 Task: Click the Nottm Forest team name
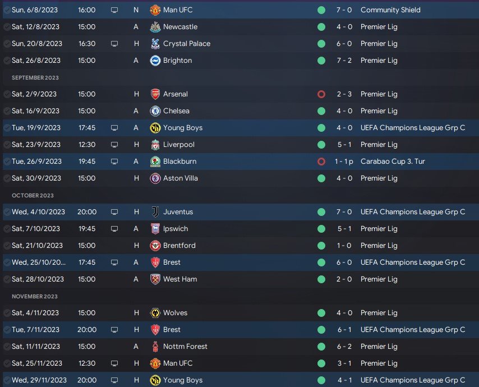pos(185,347)
